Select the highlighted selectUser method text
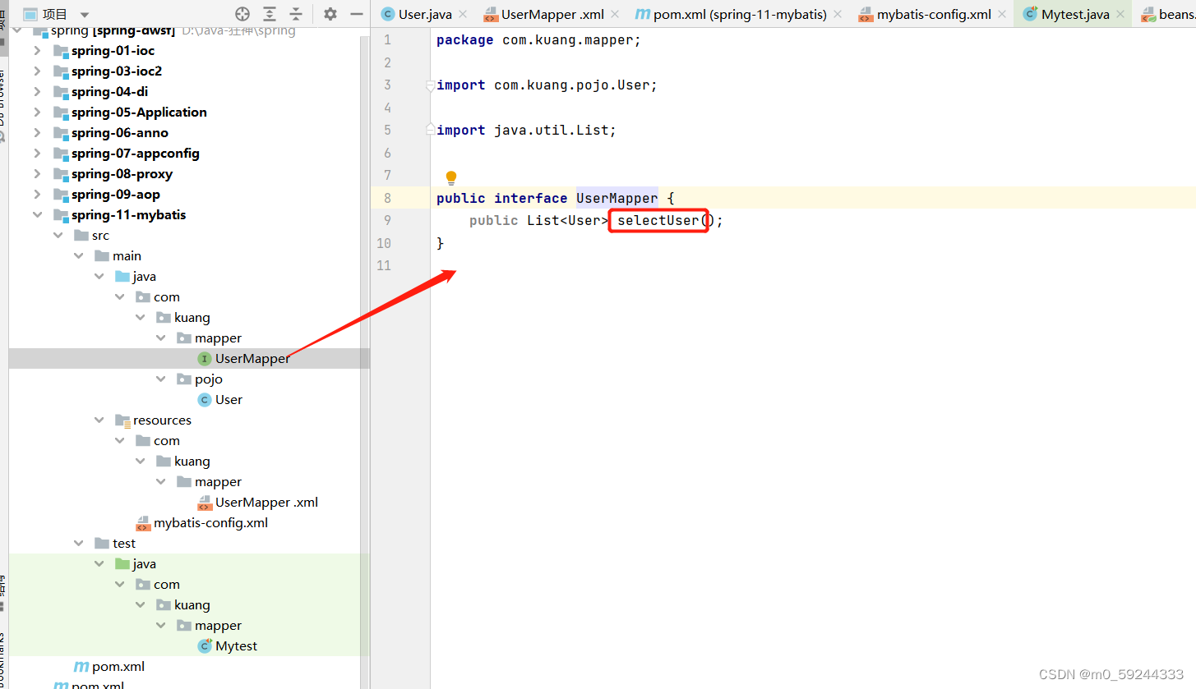 coord(658,220)
